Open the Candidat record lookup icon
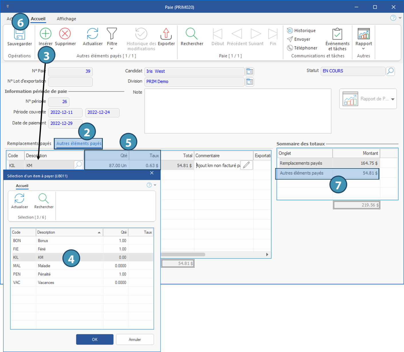The height and width of the screenshot is (352, 404). [250, 71]
